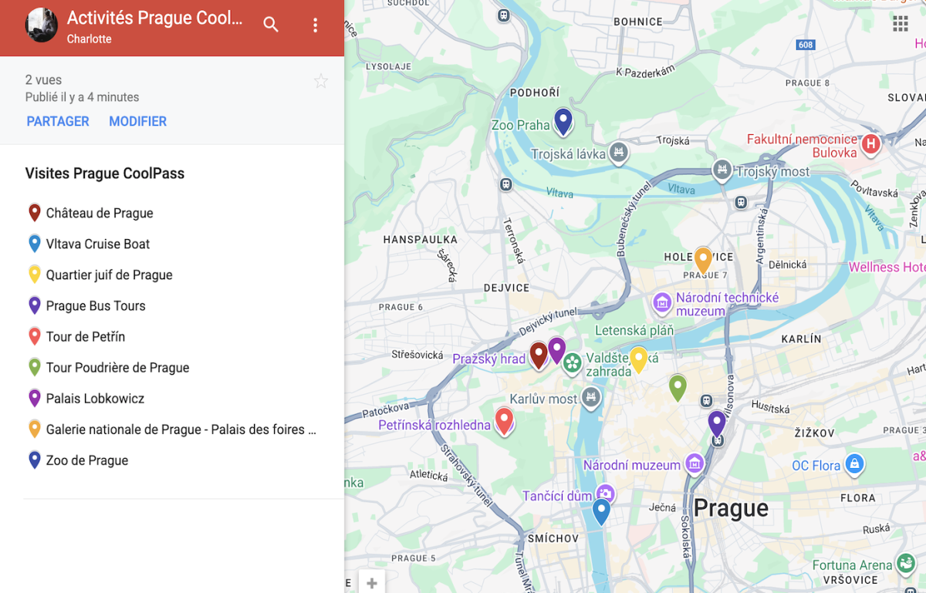926x593 pixels.
Task: Click the indigo pin near Wilsonova
Action: (717, 423)
